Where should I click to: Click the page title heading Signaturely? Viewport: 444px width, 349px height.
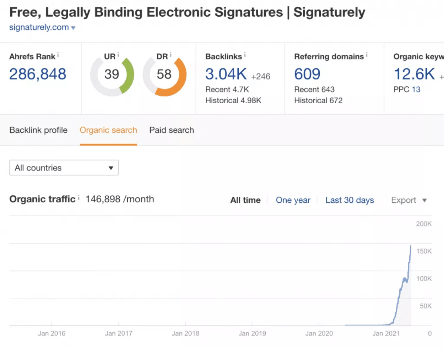coord(187,12)
